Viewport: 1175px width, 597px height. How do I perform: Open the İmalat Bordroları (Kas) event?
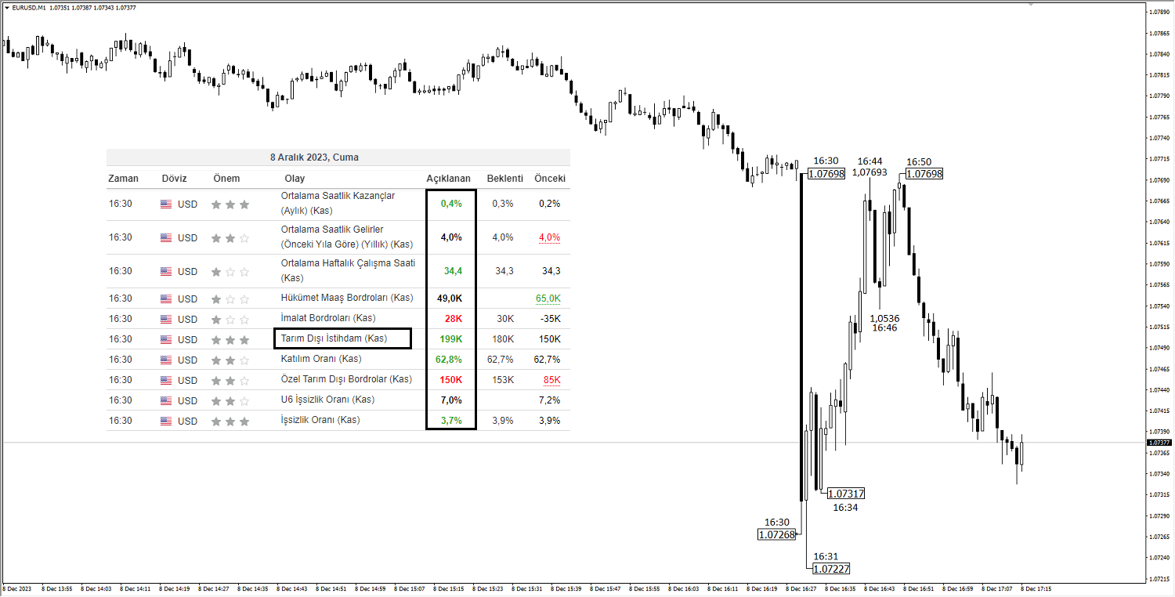coord(328,318)
